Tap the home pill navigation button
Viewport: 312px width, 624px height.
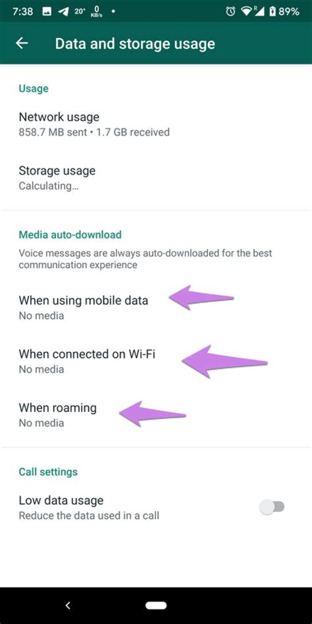tap(156, 605)
